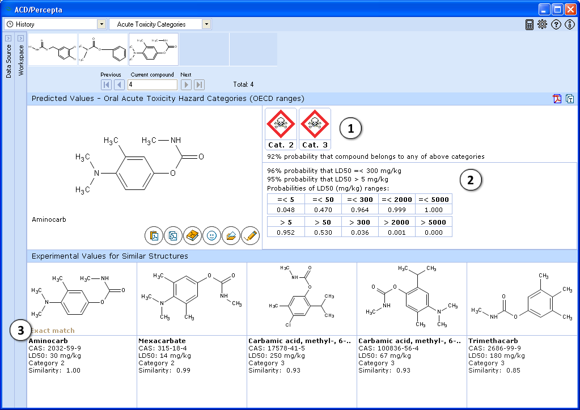Click the '0.952' probability cell
The image size is (580, 410).
(286, 233)
